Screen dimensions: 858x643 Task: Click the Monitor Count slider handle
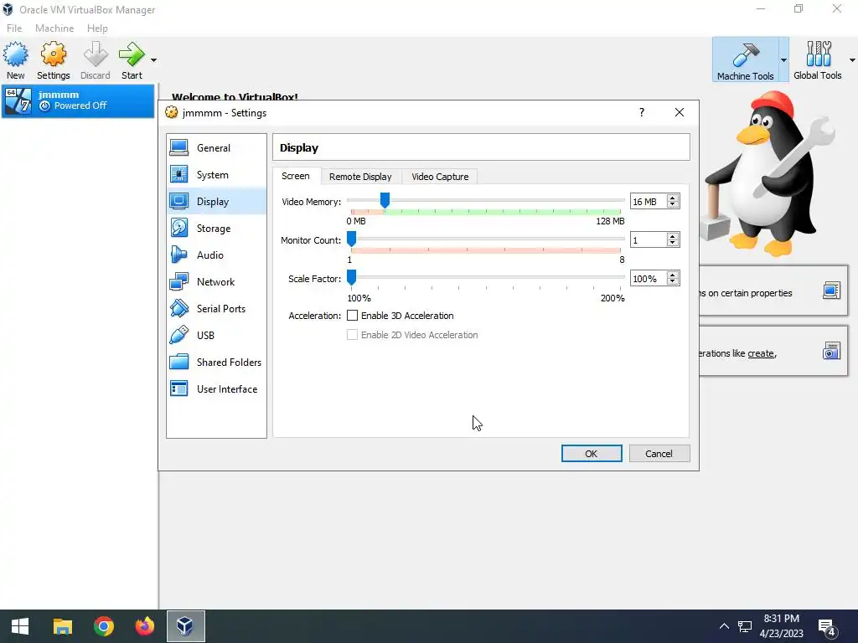click(351, 239)
